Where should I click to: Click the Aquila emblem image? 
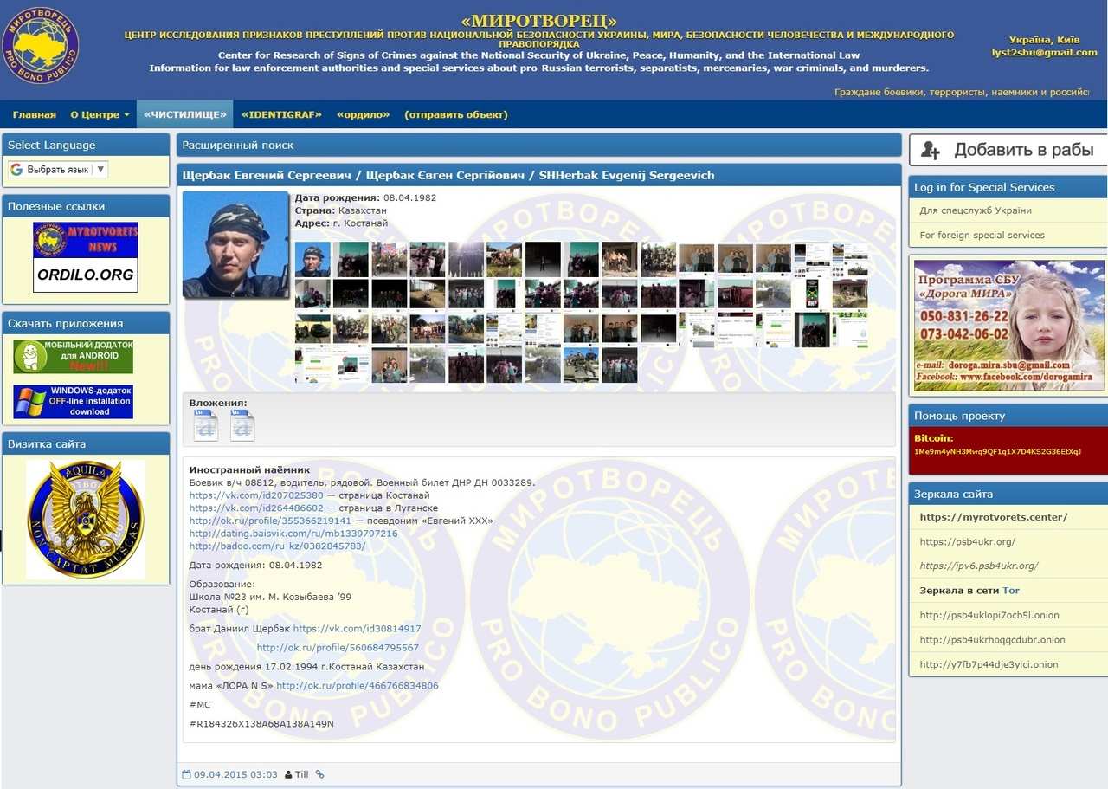point(86,520)
